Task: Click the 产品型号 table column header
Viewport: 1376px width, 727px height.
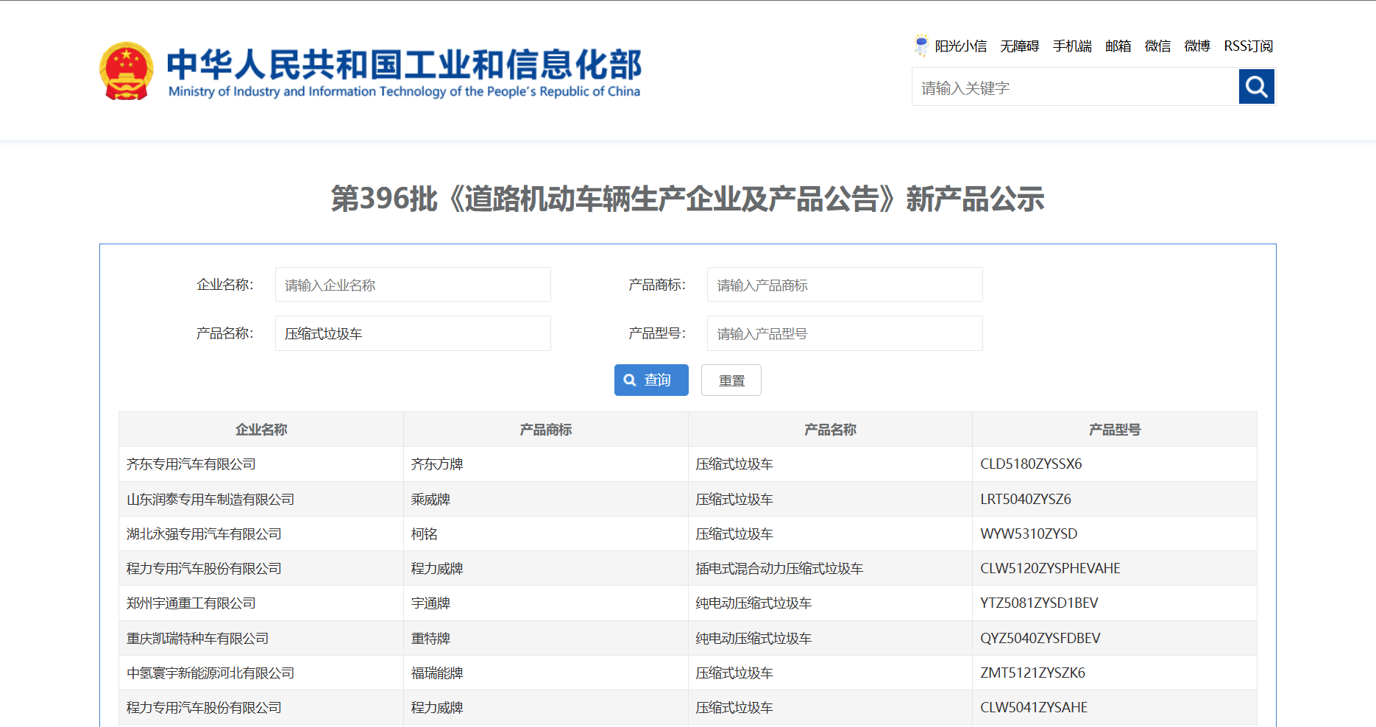Action: point(1114,430)
